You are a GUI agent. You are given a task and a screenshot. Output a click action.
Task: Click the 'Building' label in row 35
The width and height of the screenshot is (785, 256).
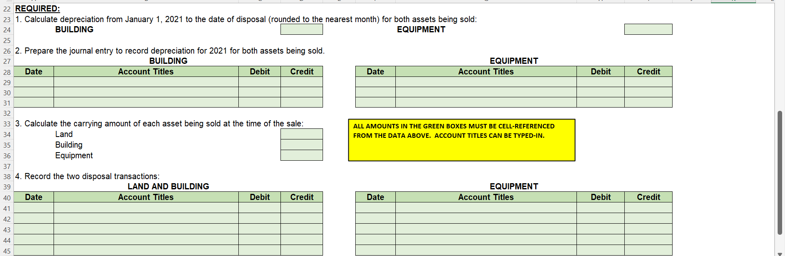pyautogui.click(x=69, y=145)
